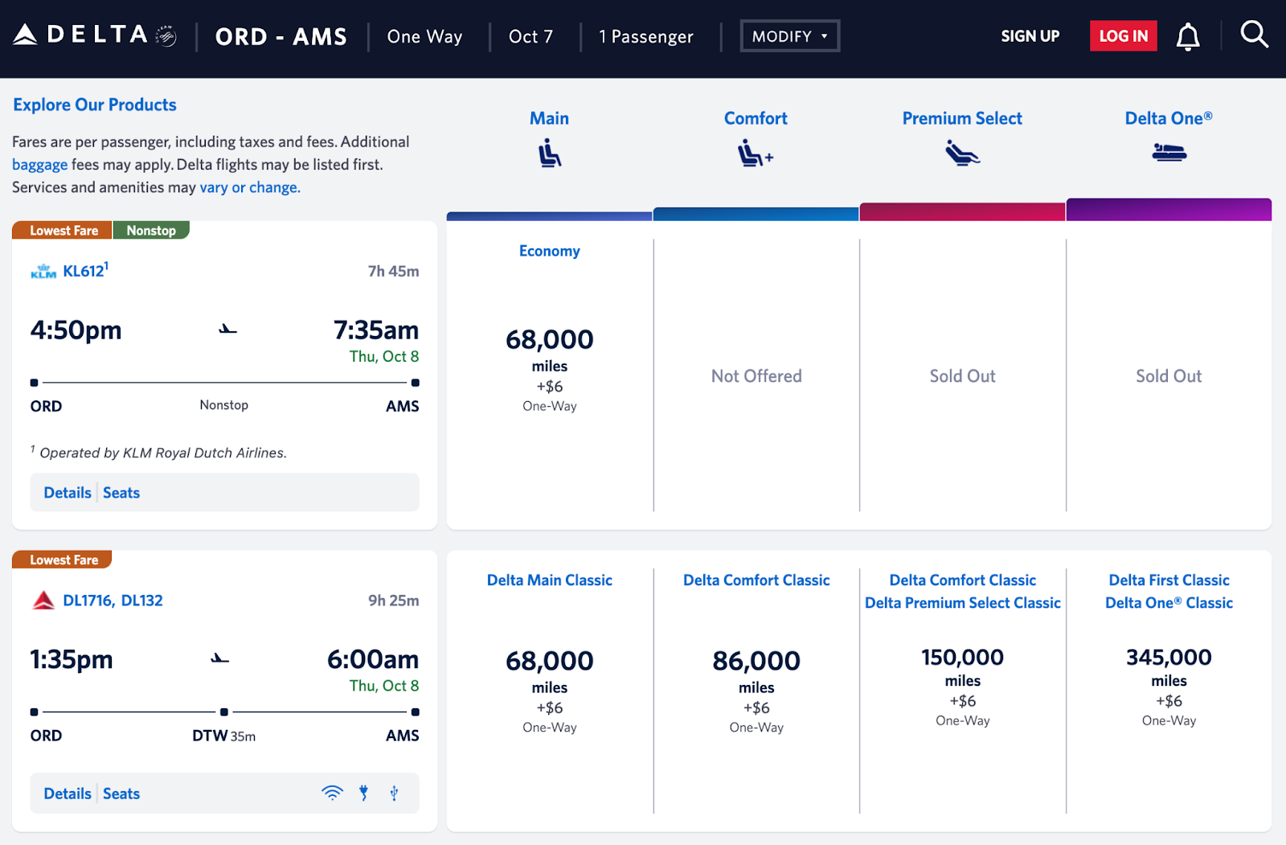Screen dimensions: 1286x845
Task: Click the Delta One lie-flat bed icon
Action: [1169, 153]
